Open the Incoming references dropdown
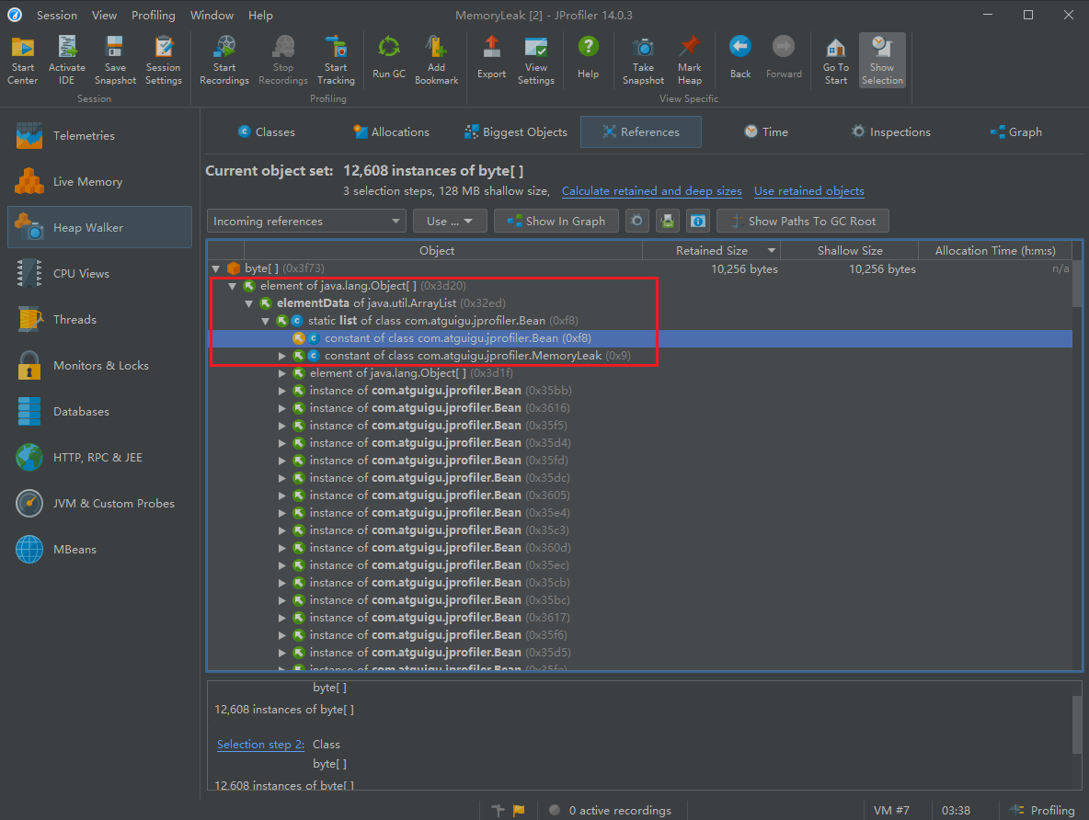 306,221
